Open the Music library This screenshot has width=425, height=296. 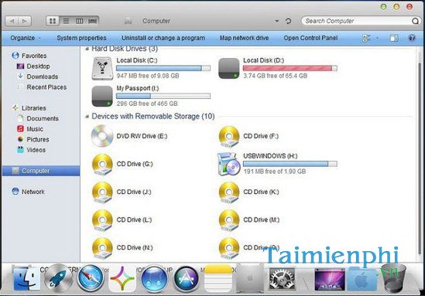coord(30,129)
